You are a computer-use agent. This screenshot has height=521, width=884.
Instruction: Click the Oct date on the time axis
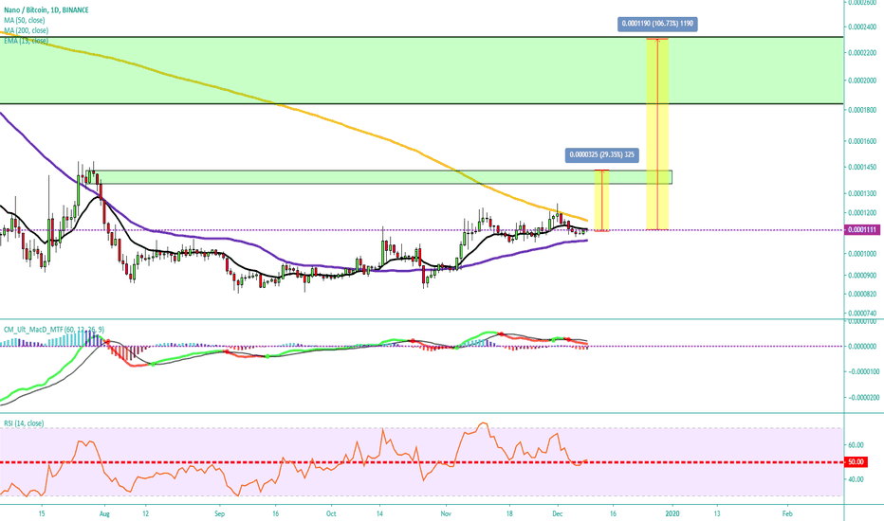(331, 513)
